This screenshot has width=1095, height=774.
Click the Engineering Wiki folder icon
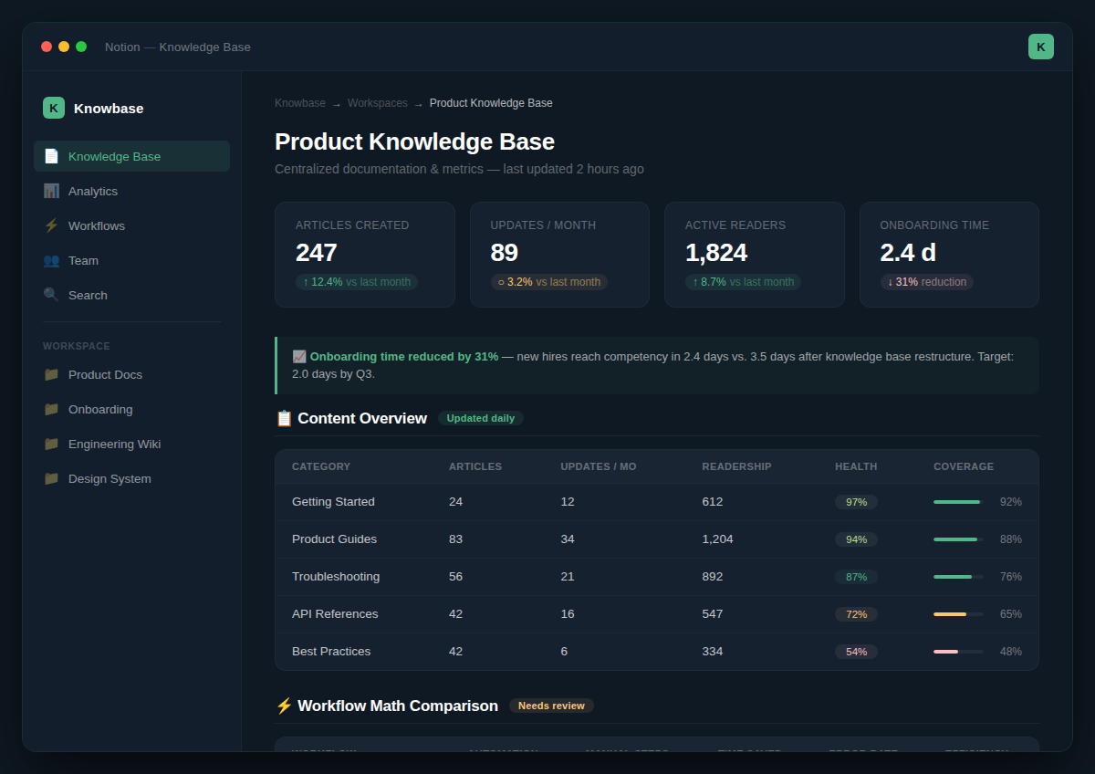[x=51, y=444]
